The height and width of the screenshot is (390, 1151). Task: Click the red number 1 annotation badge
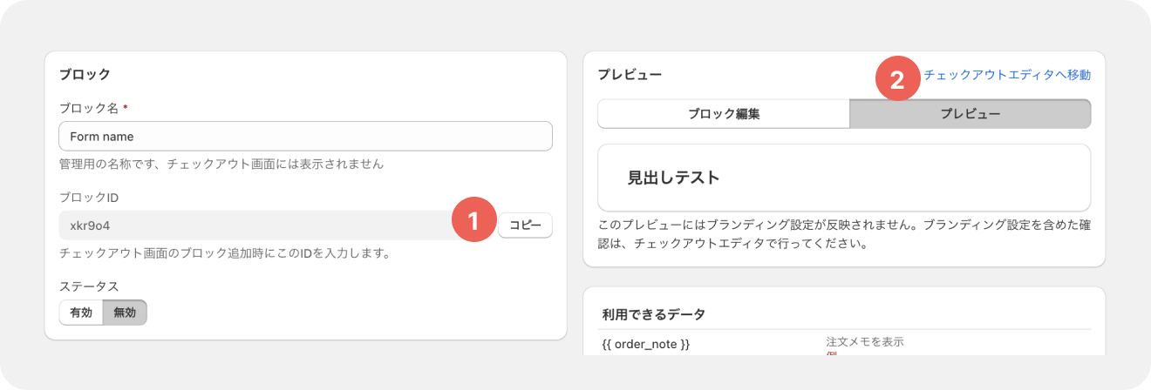pos(473,221)
